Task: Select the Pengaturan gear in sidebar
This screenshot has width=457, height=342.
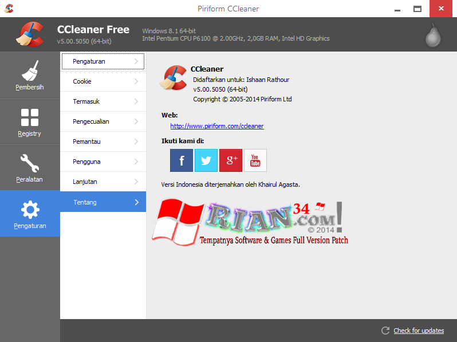Action: tap(30, 214)
